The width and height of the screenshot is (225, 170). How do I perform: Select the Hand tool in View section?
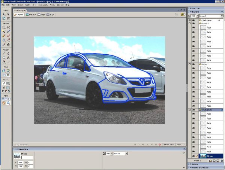point(4,103)
